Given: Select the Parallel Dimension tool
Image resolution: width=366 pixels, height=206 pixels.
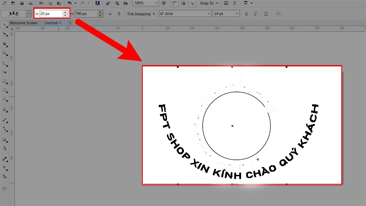Looking at the screenshot, I should click(x=5, y=120).
